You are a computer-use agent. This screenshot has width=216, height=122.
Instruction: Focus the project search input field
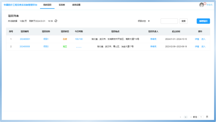point(169,21)
